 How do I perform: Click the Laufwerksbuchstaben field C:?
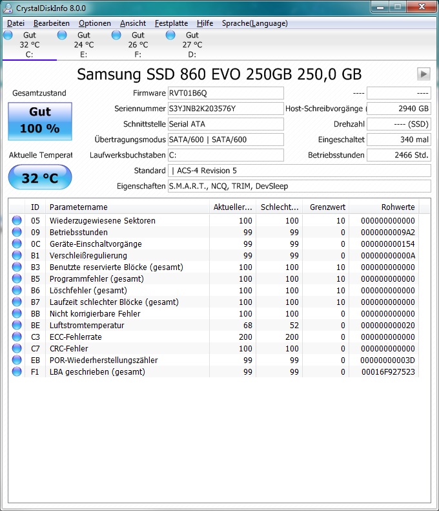(226, 155)
